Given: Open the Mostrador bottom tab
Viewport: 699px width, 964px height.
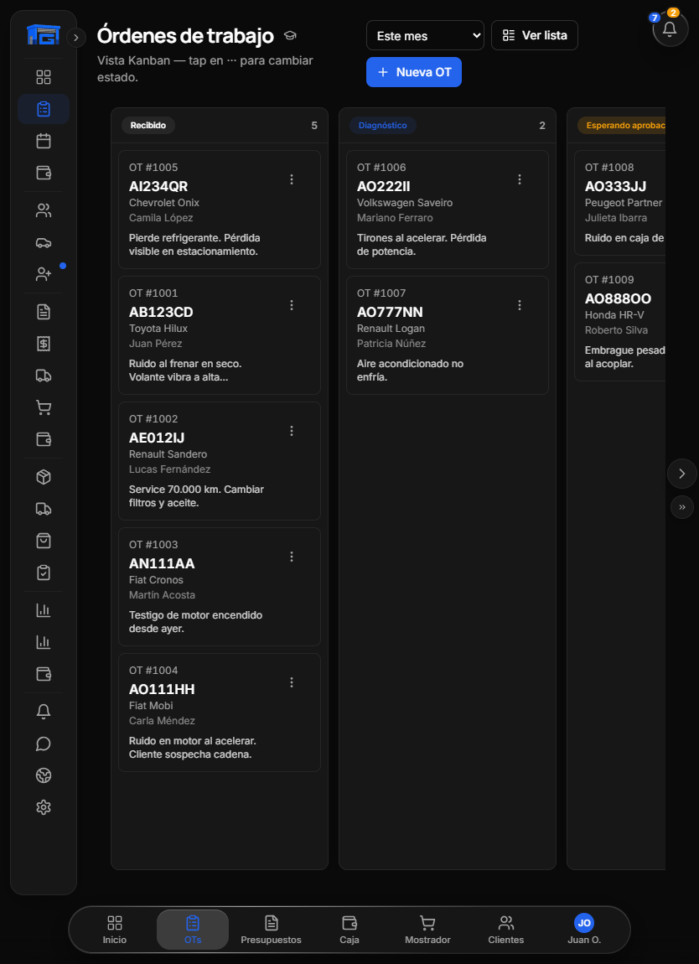Looking at the screenshot, I should (x=427, y=929).
